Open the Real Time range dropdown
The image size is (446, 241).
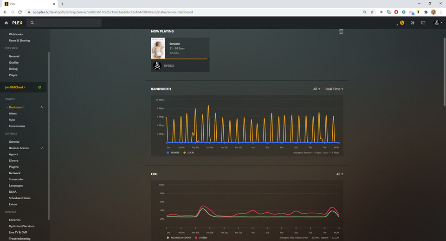334,89
